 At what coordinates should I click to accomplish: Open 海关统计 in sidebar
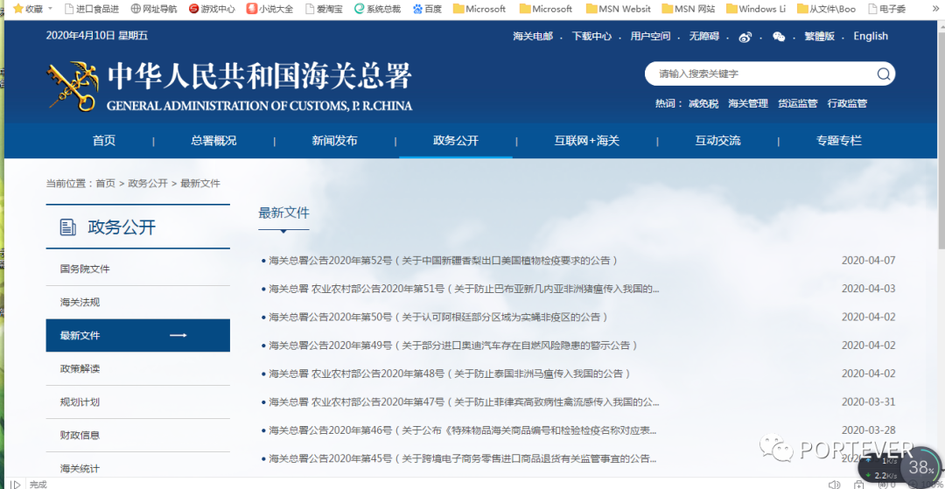point(80,468)
